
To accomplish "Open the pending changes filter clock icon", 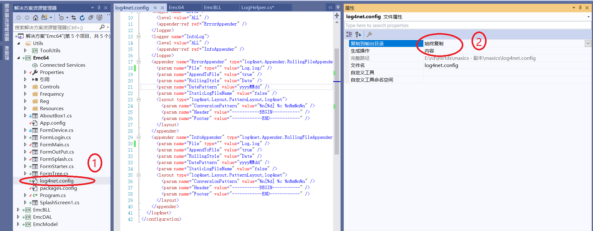I will [x=61, y=18].
